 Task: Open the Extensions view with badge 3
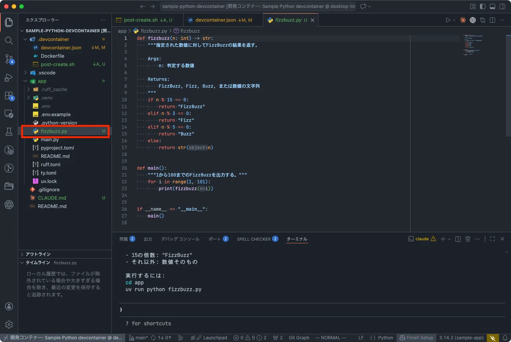pyautogui.click(x=9, y=96)
